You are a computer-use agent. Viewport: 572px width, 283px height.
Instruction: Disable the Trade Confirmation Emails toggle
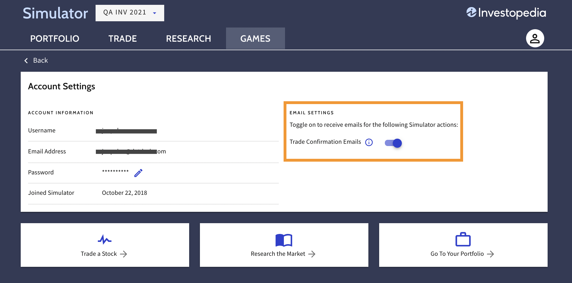pos(393,143)
